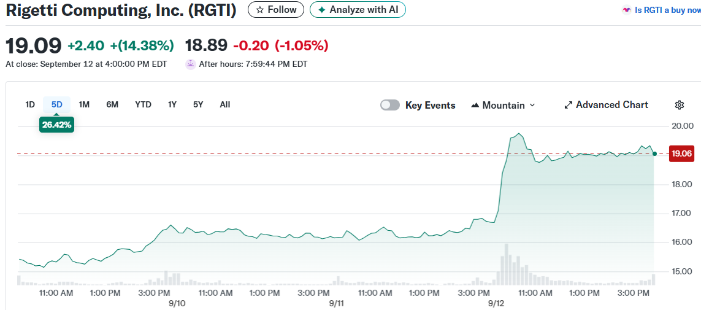Show the 5Y time range
Viewport: 701px width, 310px height.
point(198,104)
